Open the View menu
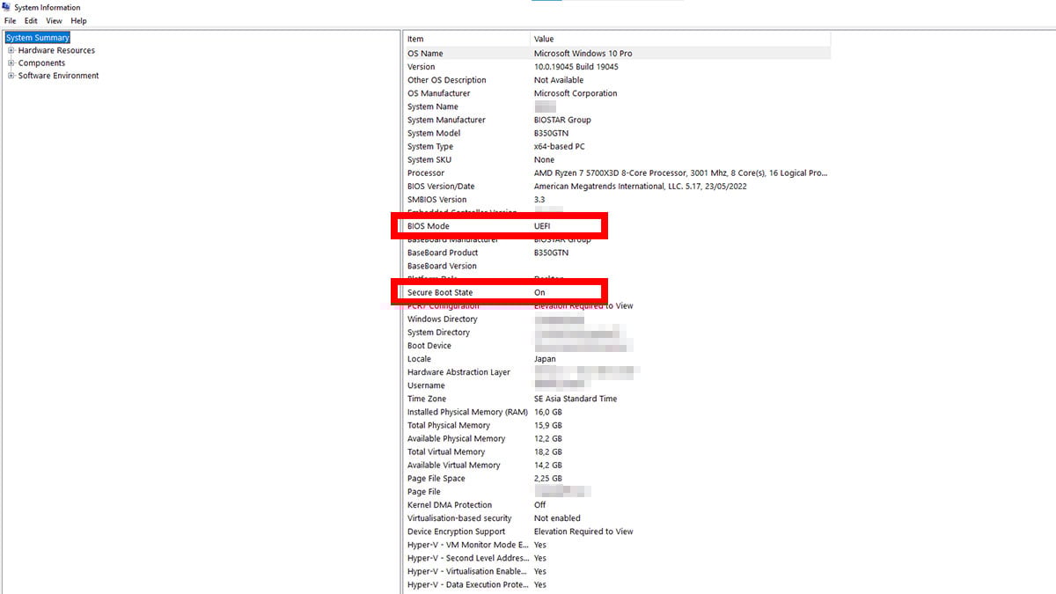Screen dimensions: 1056x594 pyautogui.click(x=53, y=20)
